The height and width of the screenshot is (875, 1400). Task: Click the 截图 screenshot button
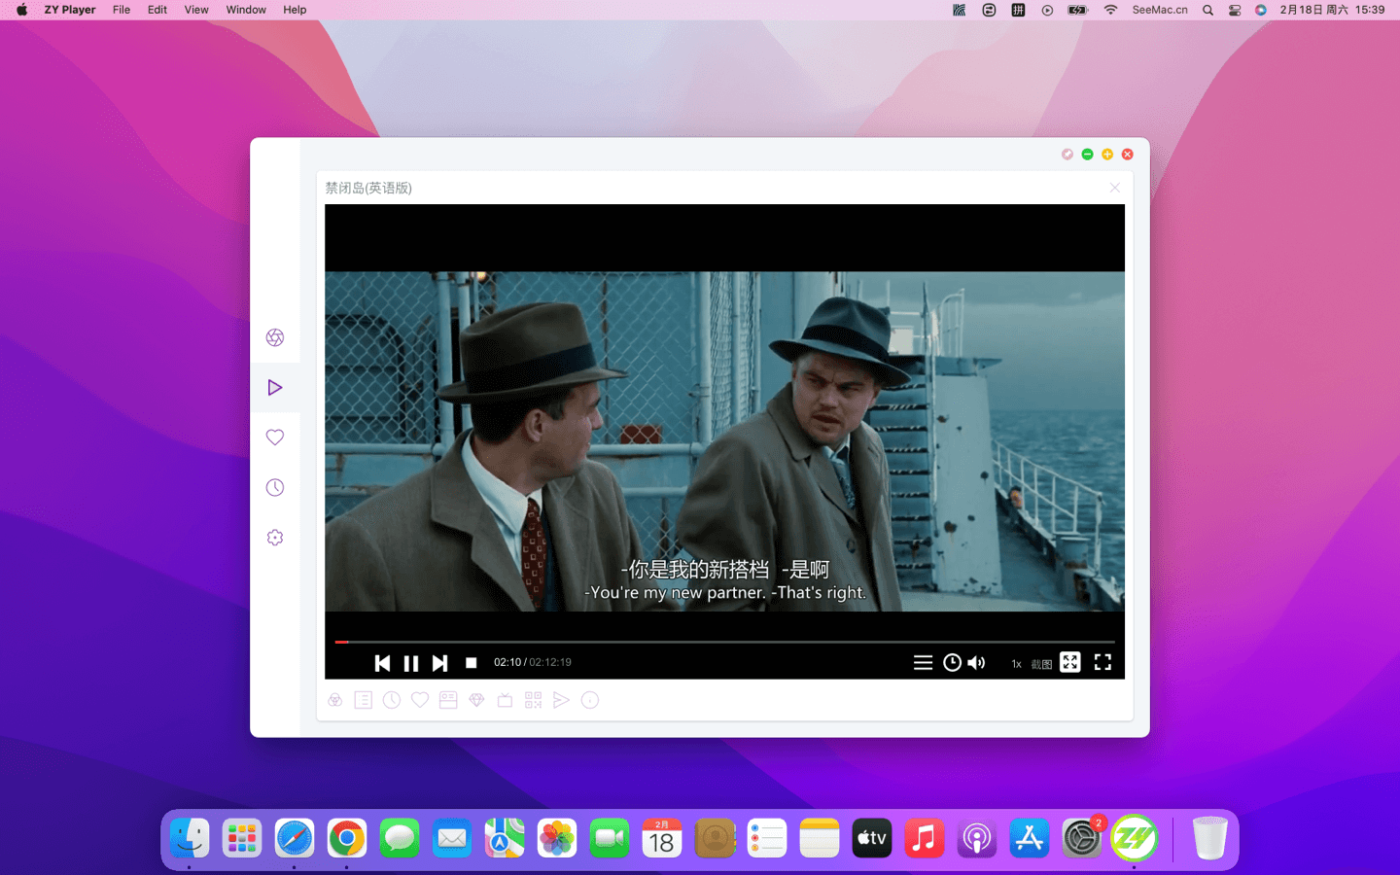[x=1041, y=664]
